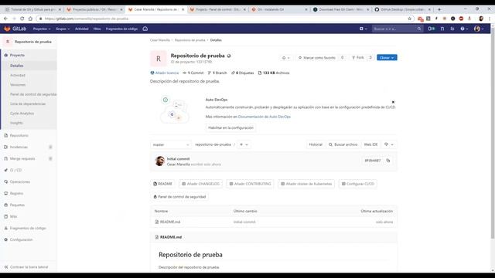The image size is (495, 278).
Task: Open Fragmentos de código in the navbar
Action: [121, 29]
